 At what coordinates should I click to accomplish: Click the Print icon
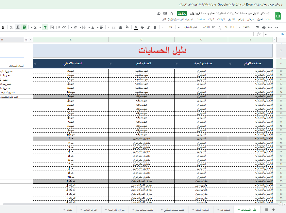click(263, 27)
